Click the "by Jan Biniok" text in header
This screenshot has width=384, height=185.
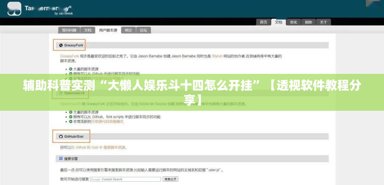(x=64, y=14)
